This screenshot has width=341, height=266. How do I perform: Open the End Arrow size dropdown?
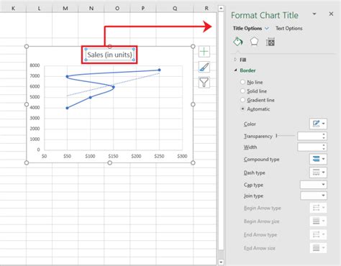point(318,248)
